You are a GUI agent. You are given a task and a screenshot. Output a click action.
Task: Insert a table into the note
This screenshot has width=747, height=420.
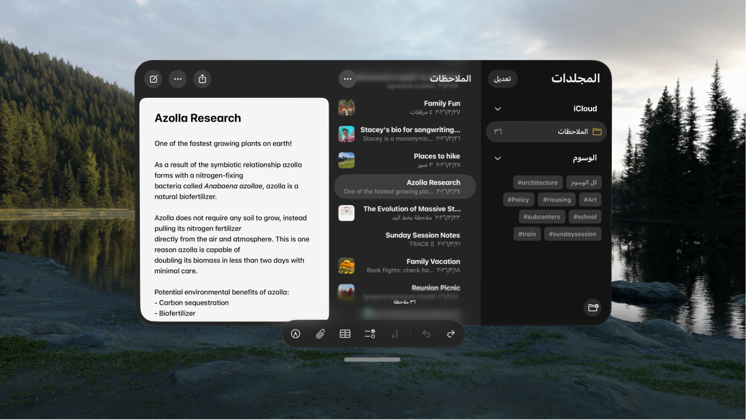[x=345, y=334]
